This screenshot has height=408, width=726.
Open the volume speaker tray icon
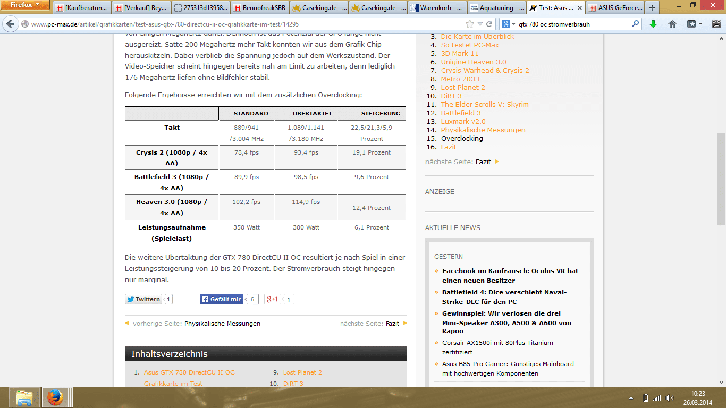pos(670,397)
